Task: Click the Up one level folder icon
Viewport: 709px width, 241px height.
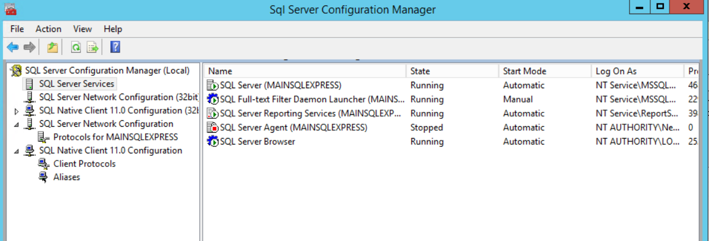Action: click(52, 47)
